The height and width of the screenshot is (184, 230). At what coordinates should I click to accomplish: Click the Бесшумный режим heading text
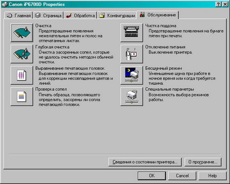coord(164,68)
